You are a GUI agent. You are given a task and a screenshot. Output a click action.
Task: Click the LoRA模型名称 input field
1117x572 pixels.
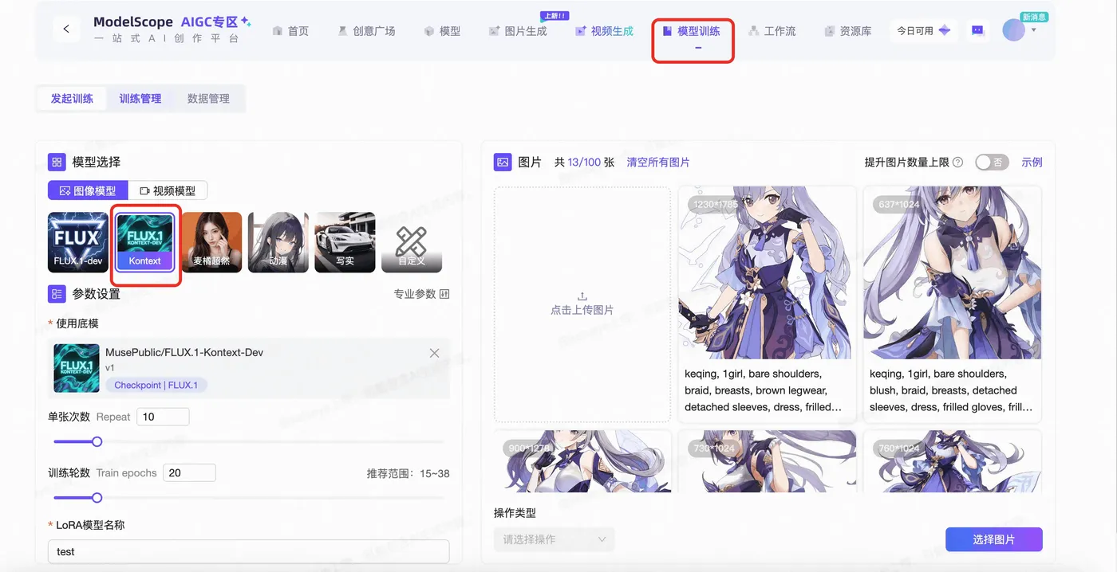point(248,551)
